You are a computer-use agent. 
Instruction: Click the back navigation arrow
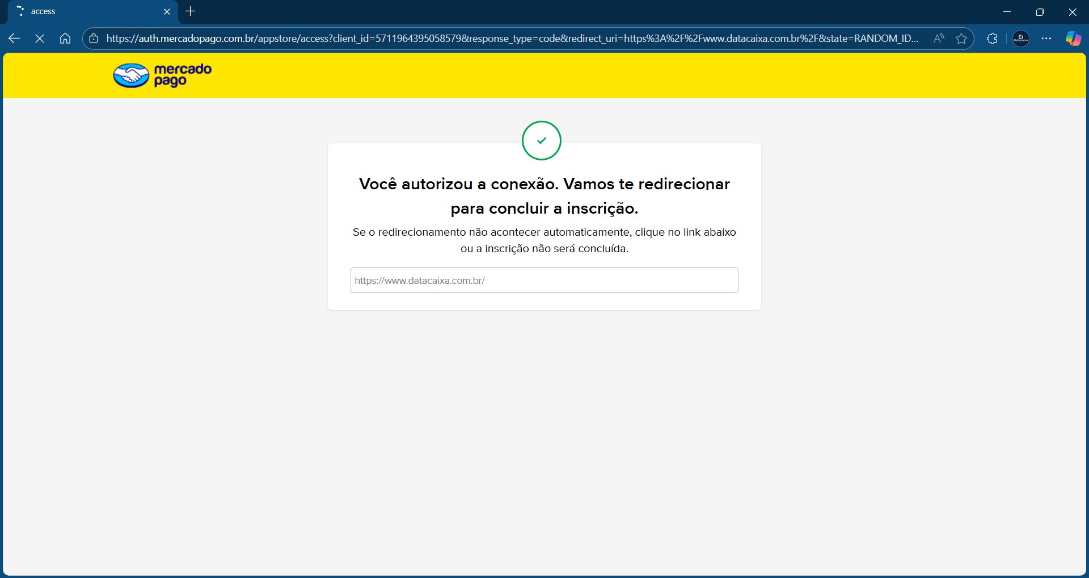coord(14,38)
